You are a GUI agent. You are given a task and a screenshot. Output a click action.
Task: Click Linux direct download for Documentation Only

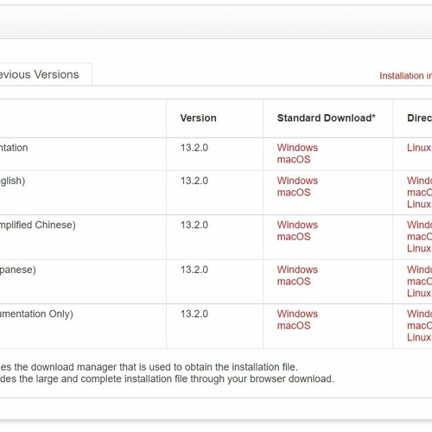[419, 337]
